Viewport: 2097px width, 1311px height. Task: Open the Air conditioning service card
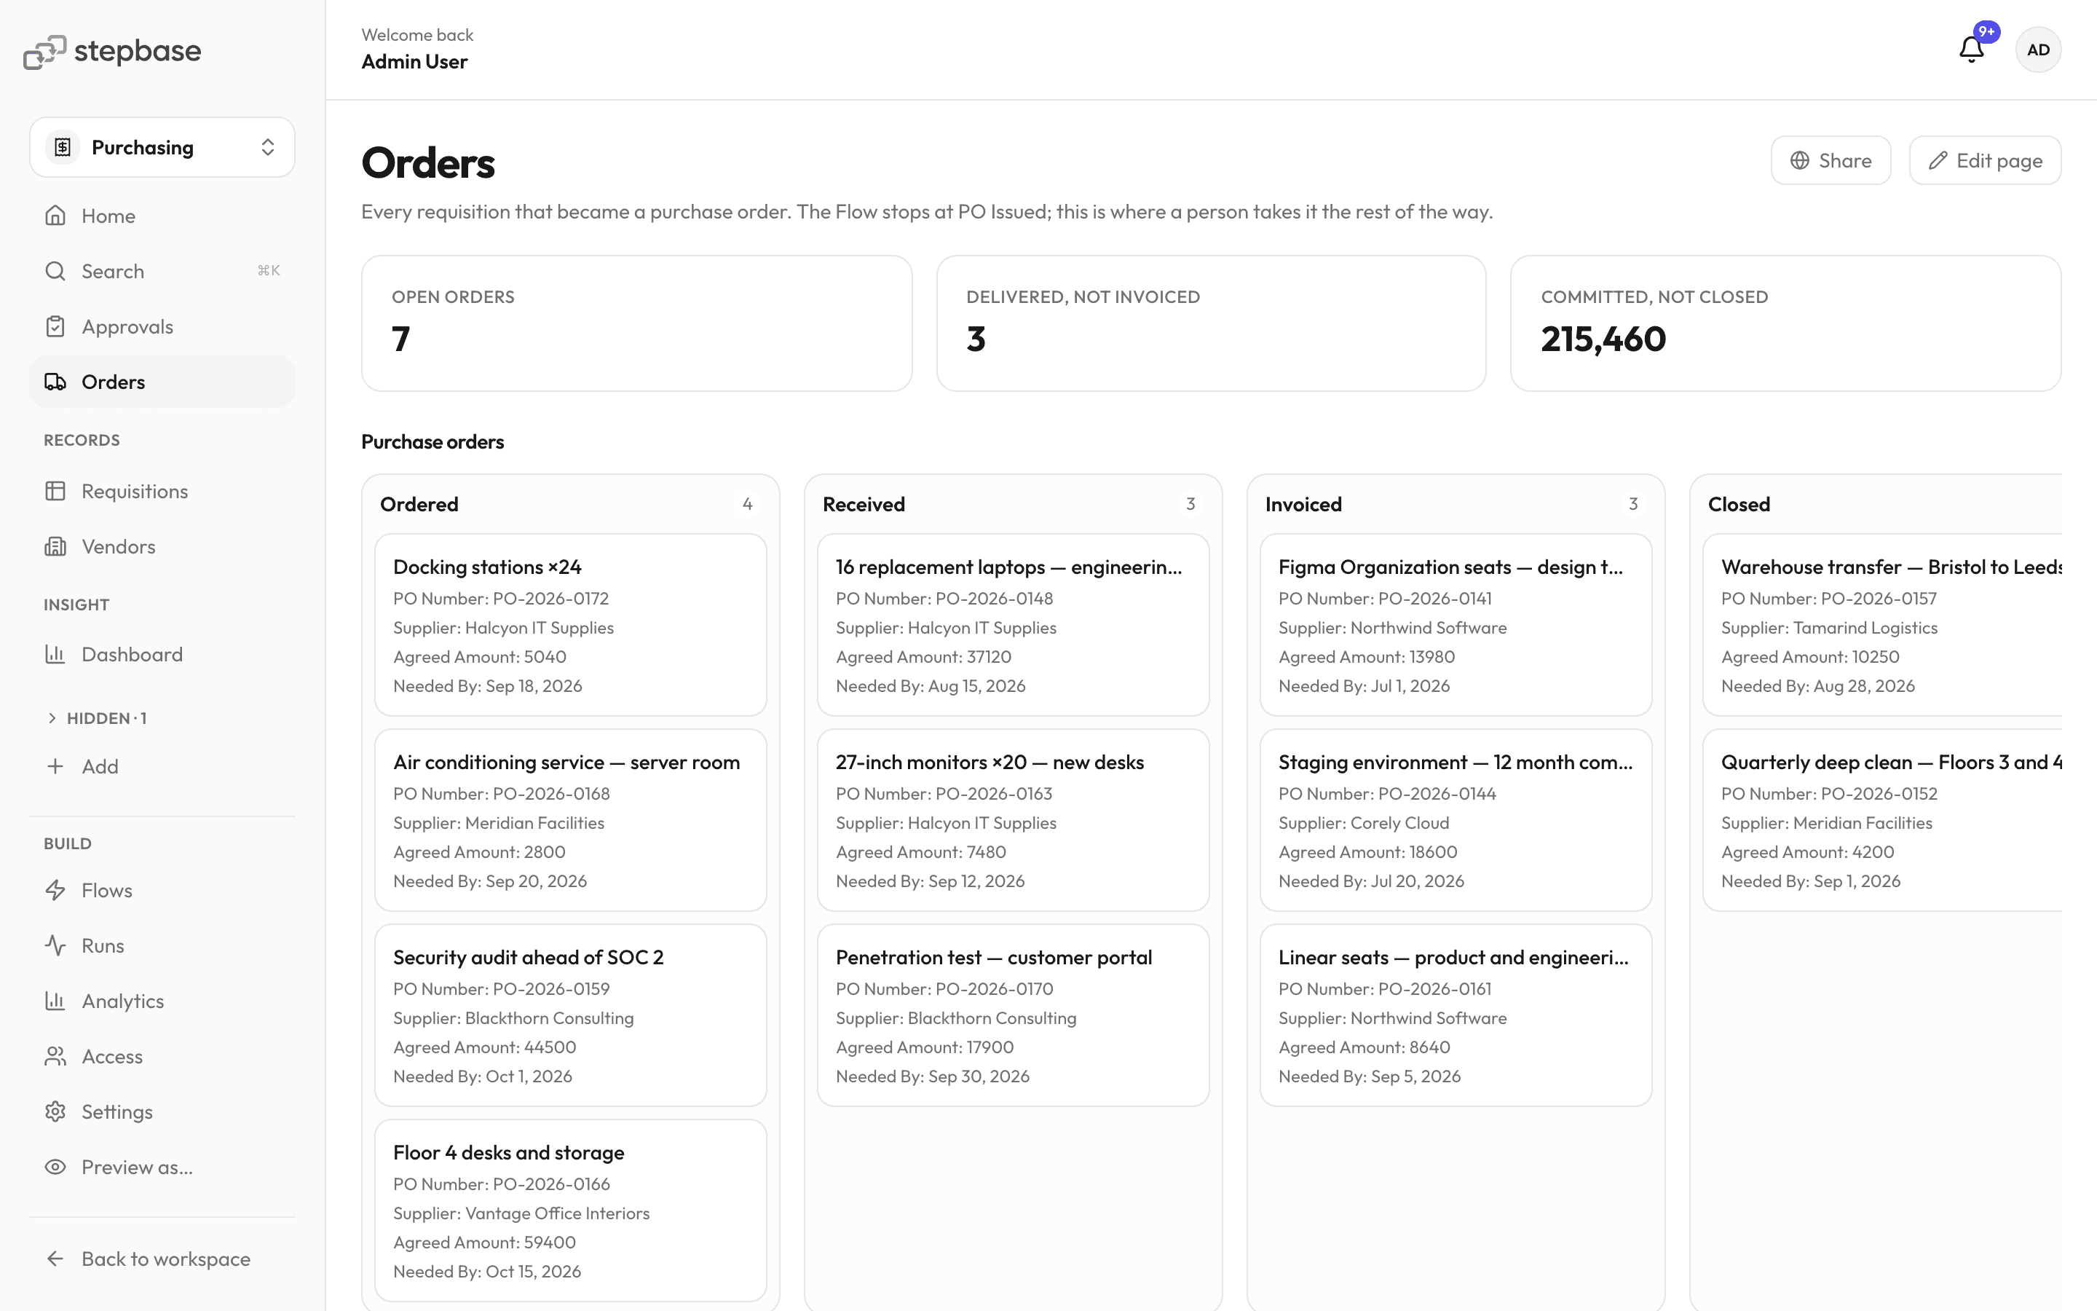570,819
